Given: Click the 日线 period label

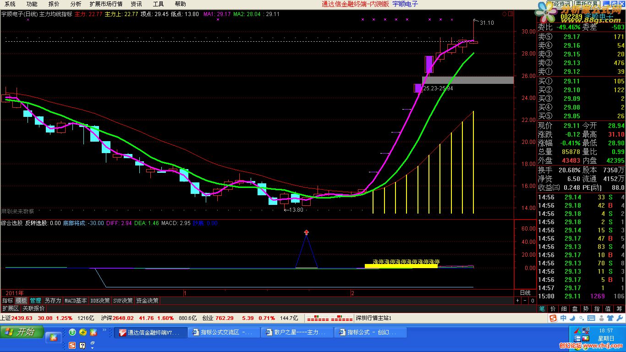Looking at the screenshot, I should coord(525,292).
